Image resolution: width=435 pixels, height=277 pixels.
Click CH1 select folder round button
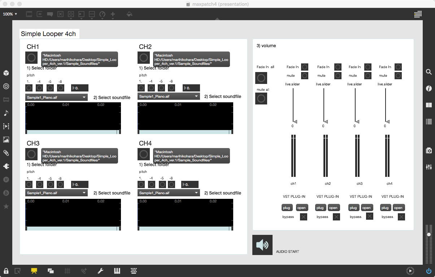pos(31,57)
